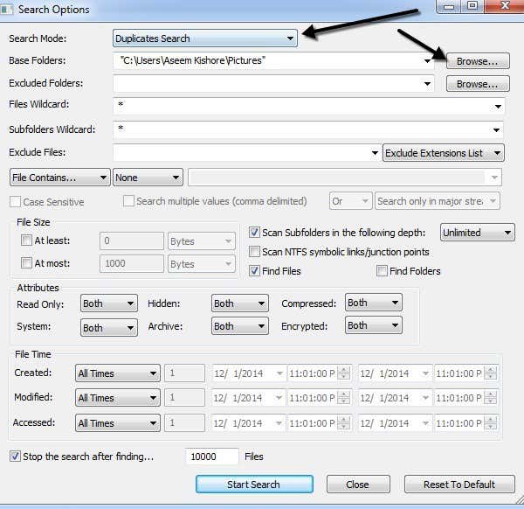Click Reset To Default button
This screenshot has width=524, height=509.
[459, 485]
